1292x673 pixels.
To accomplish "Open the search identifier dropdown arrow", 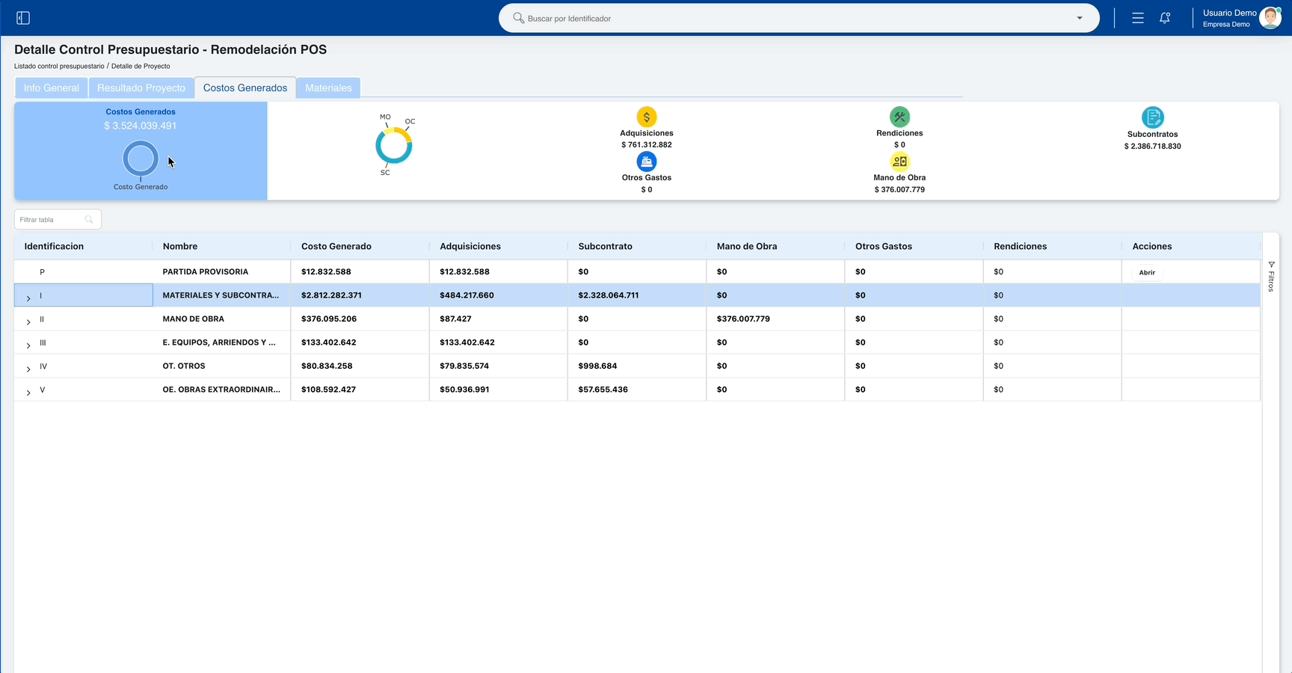I will [x=1080, y=18].
